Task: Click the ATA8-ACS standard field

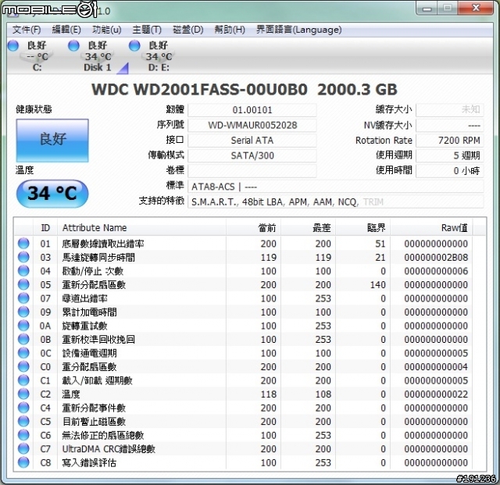Action: point(336,187)
